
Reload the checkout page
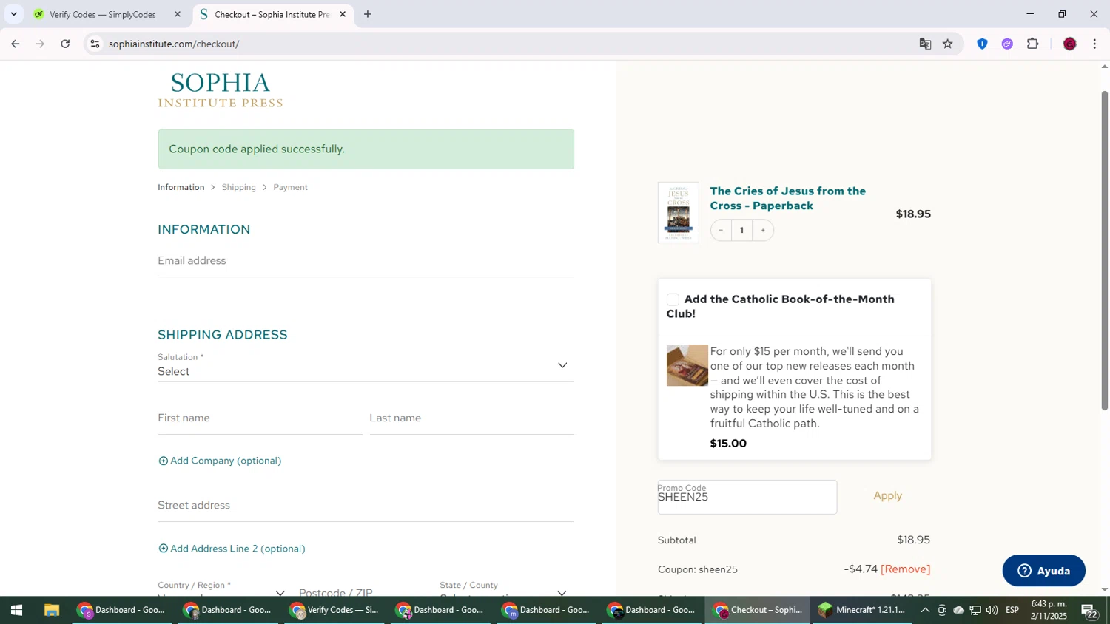(x=65, y=44)
